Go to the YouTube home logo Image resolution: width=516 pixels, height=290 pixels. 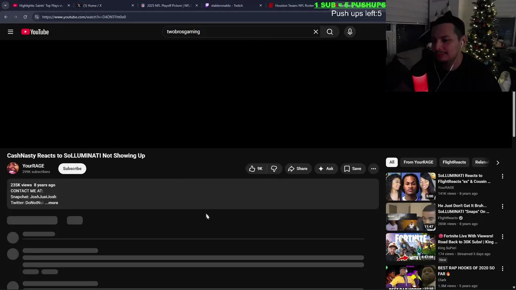point(35,32)
